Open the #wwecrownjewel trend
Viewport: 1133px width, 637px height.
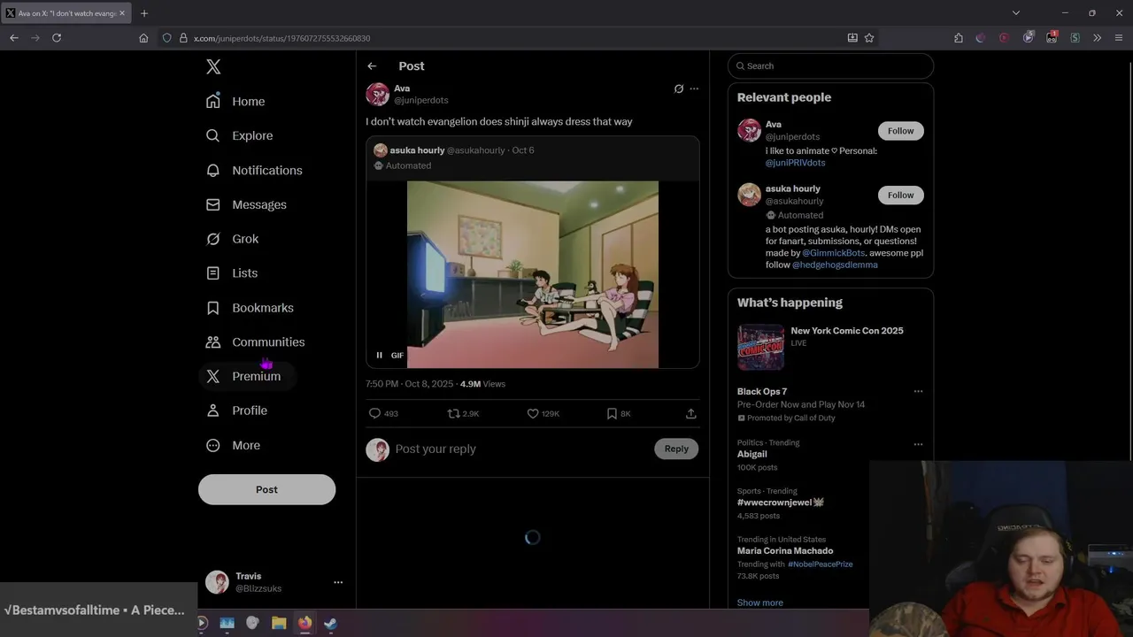point(781,503)
